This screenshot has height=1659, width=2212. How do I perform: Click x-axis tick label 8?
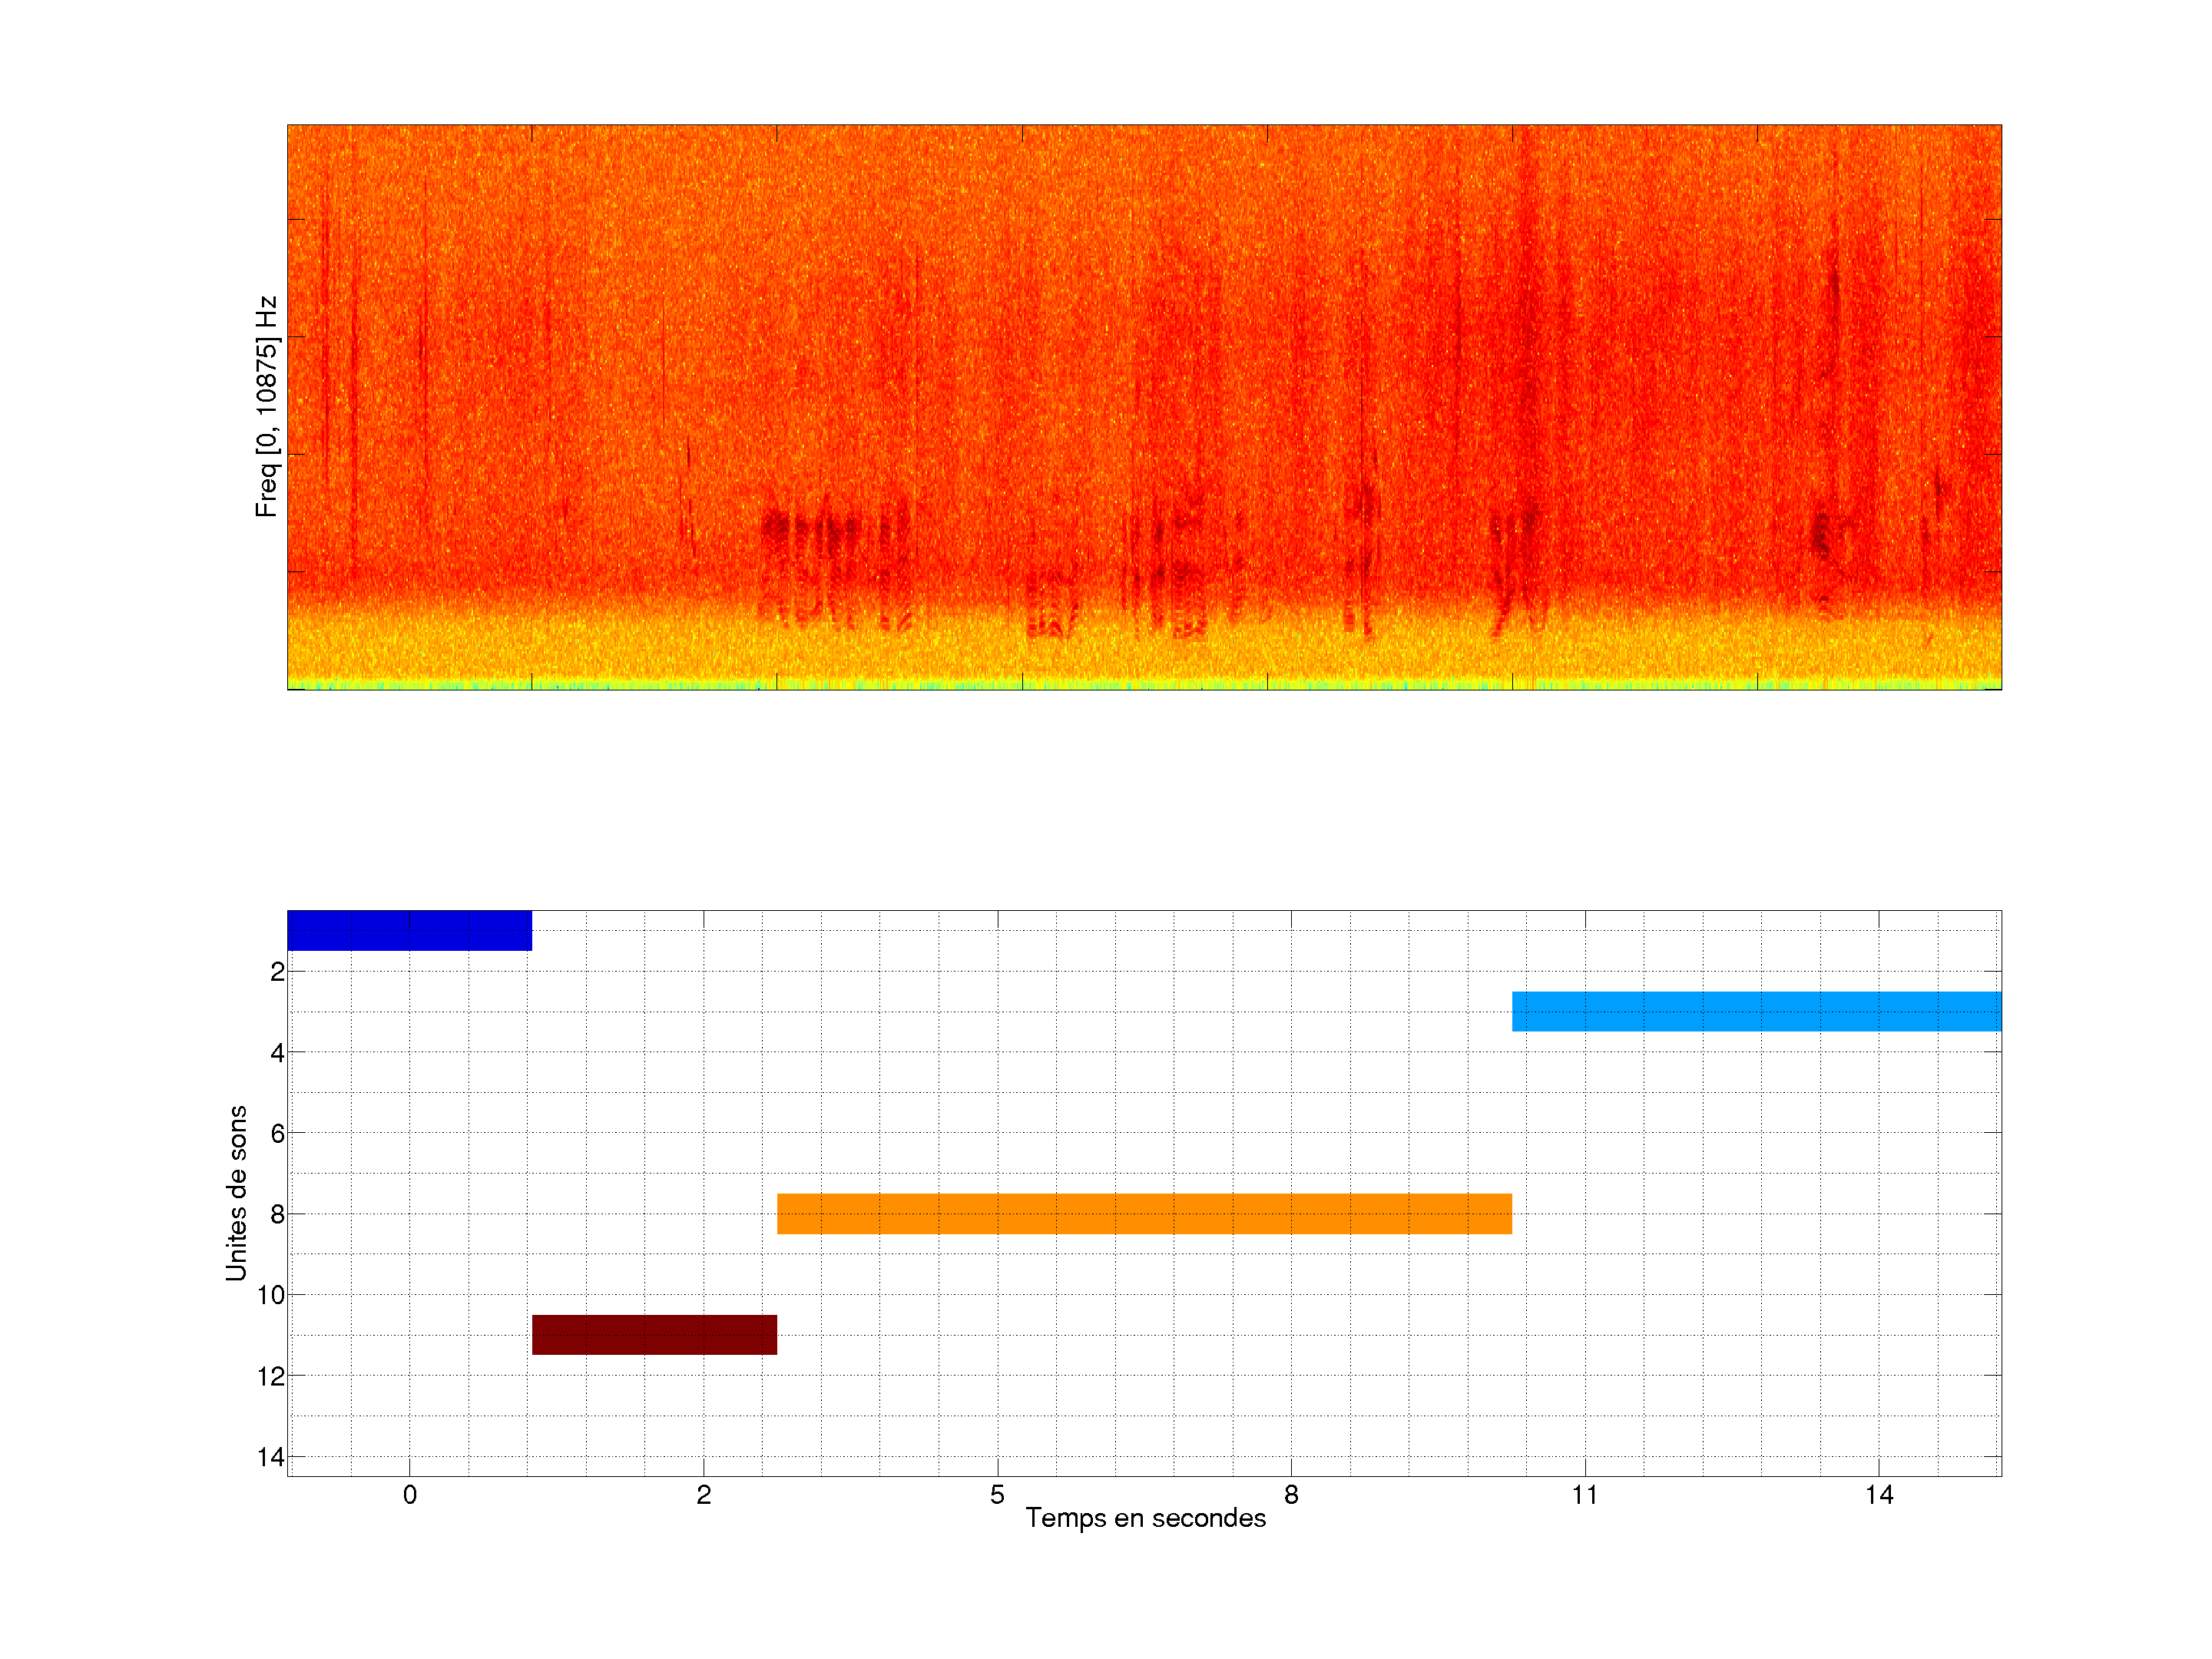click(x=1291, y=1494)
